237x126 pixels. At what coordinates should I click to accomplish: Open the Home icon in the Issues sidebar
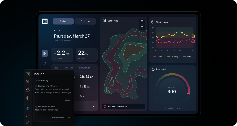(x=28, y=81)
